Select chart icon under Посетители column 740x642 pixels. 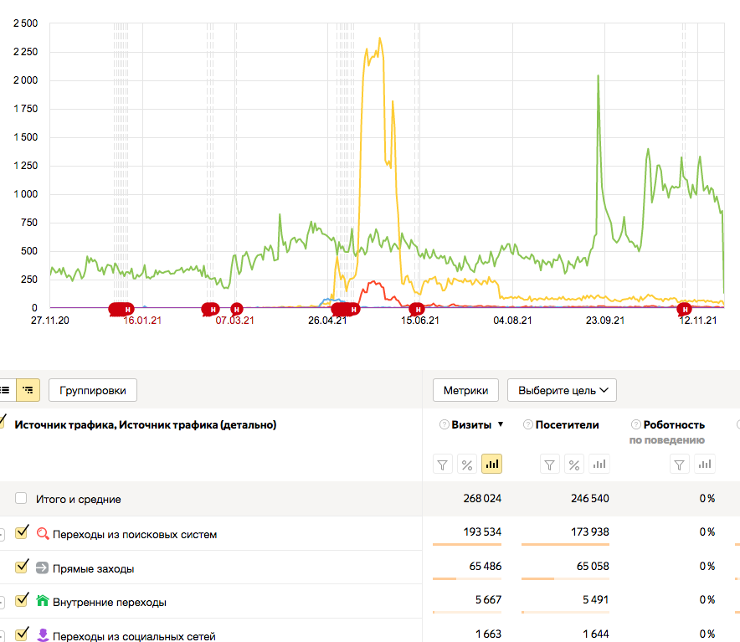pyautogui.click(x=597, y=464)
